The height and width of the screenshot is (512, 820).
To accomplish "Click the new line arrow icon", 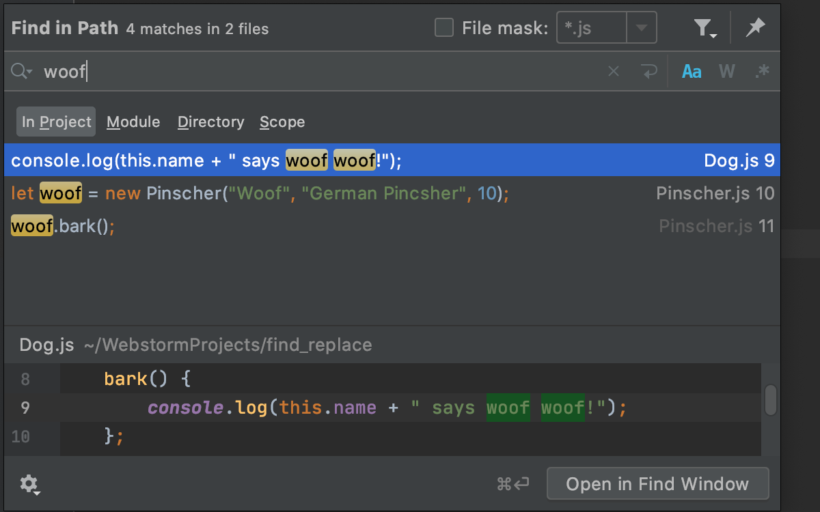I will point(648,71).
